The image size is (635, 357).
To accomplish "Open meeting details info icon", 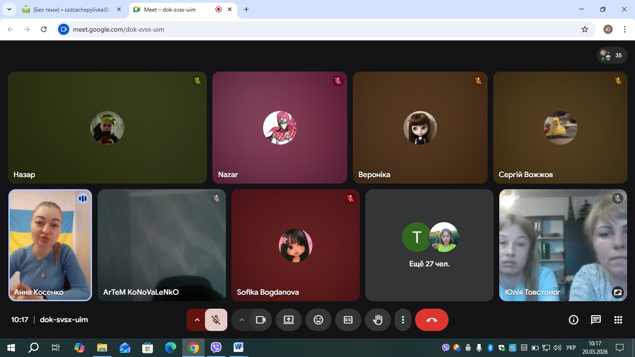I will tap(574, 320).
